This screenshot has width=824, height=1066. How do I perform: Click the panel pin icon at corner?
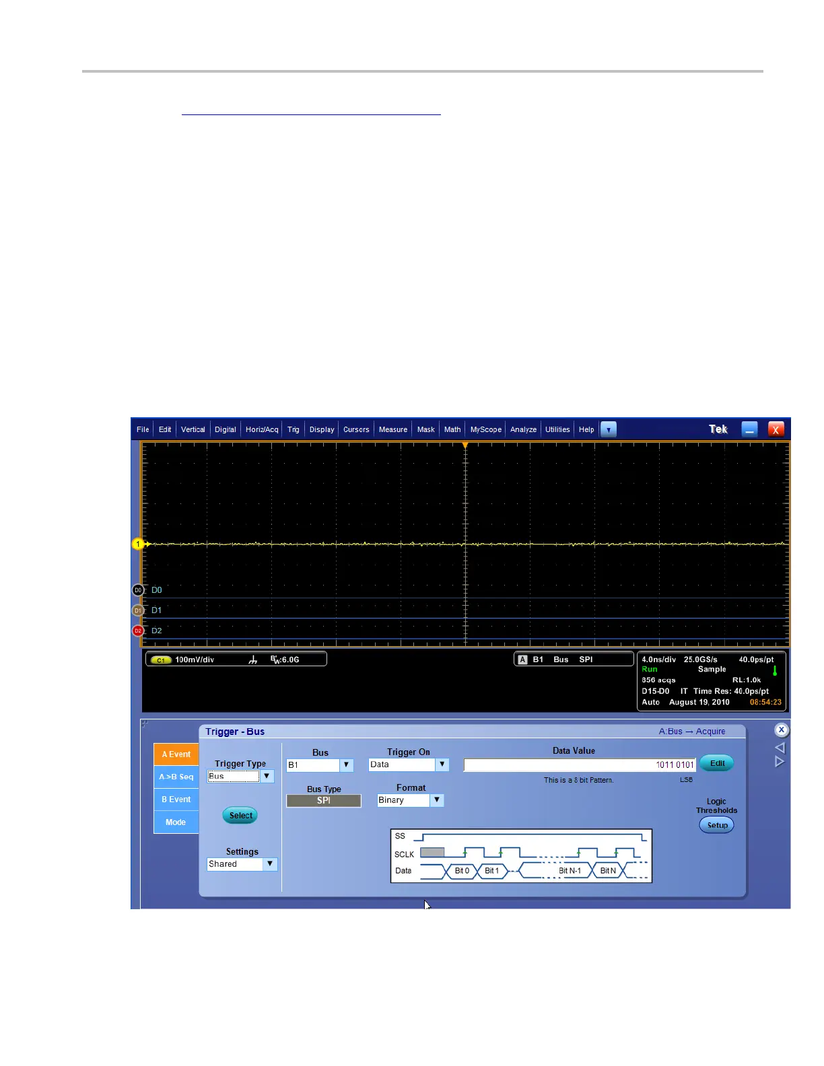[x=145, y=723]
